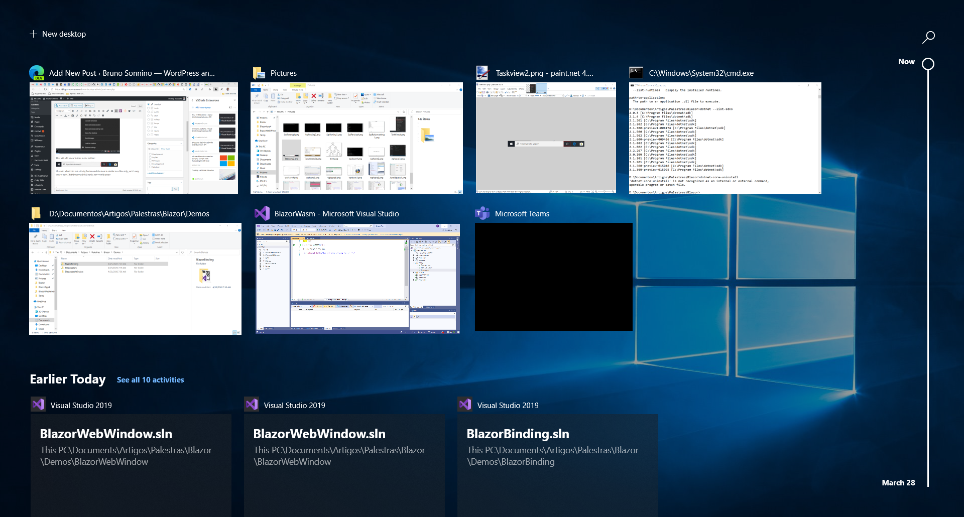The height and width of the screenshot is (517, 964).
Task: Click the Teams icon beside Microsoft Teams title
Action: pos(482,213)
